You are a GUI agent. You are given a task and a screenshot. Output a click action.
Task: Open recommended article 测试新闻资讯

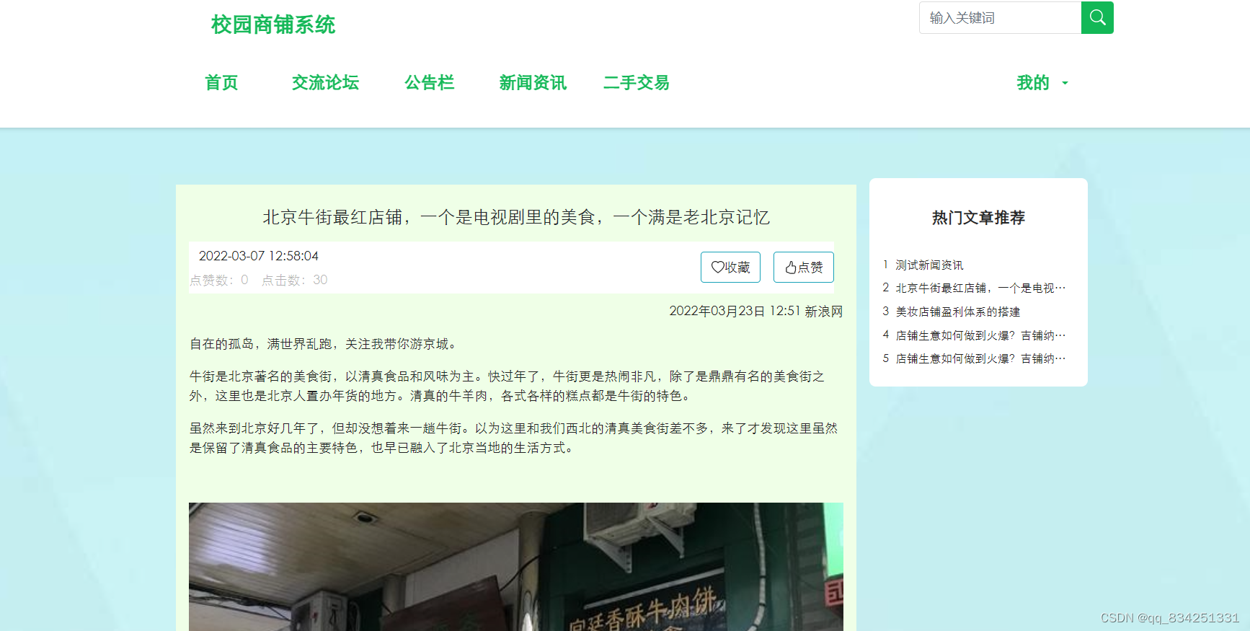click(929, 265)
